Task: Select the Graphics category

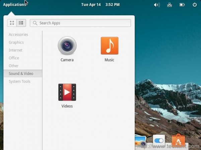Action: [16, 42]
